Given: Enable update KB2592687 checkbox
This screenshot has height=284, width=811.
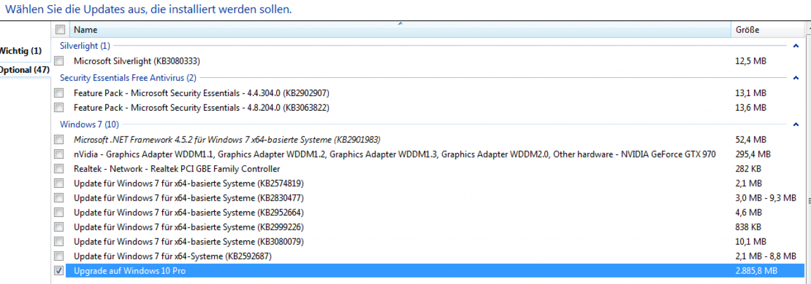Looking at the screenshot, I should 59,256.
